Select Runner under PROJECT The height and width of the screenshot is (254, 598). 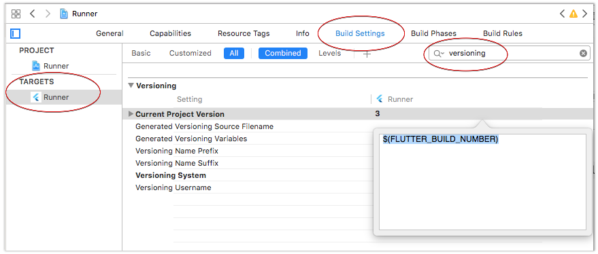point(56,66)
